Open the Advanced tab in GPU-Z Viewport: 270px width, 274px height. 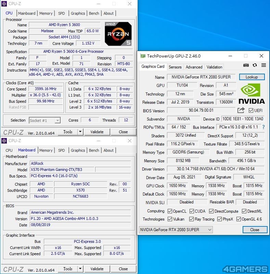194,67
